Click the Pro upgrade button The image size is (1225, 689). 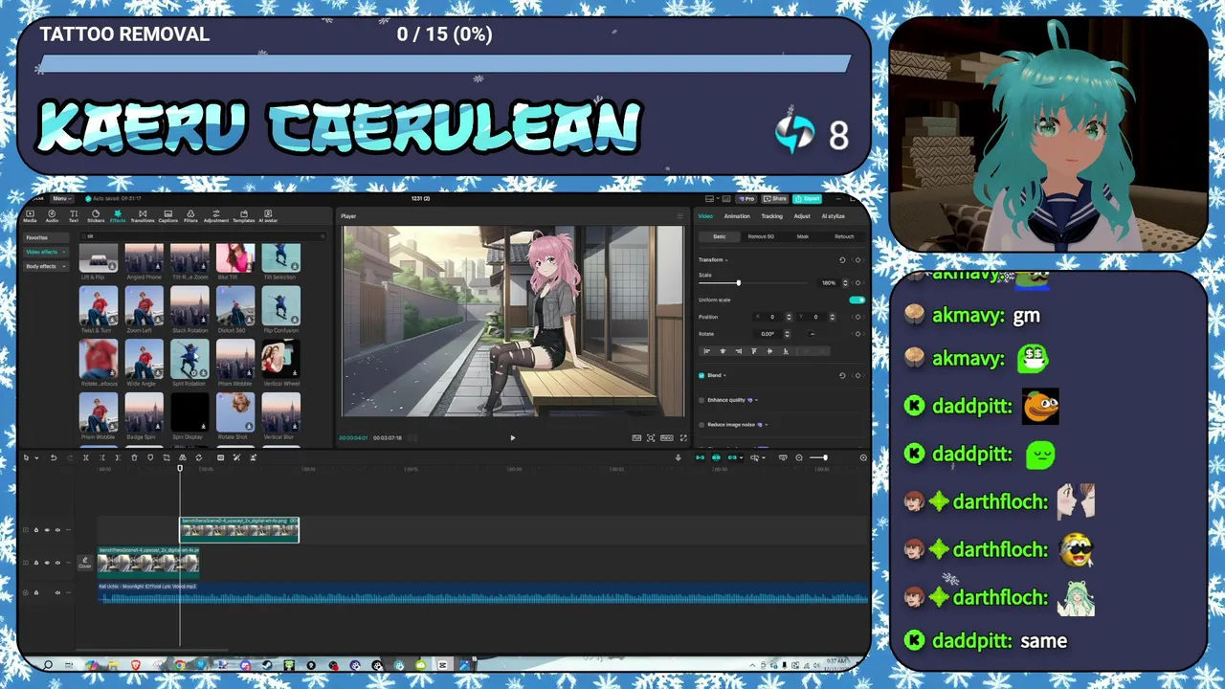746,198
